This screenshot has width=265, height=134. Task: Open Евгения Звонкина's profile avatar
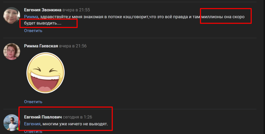point(12,15)
